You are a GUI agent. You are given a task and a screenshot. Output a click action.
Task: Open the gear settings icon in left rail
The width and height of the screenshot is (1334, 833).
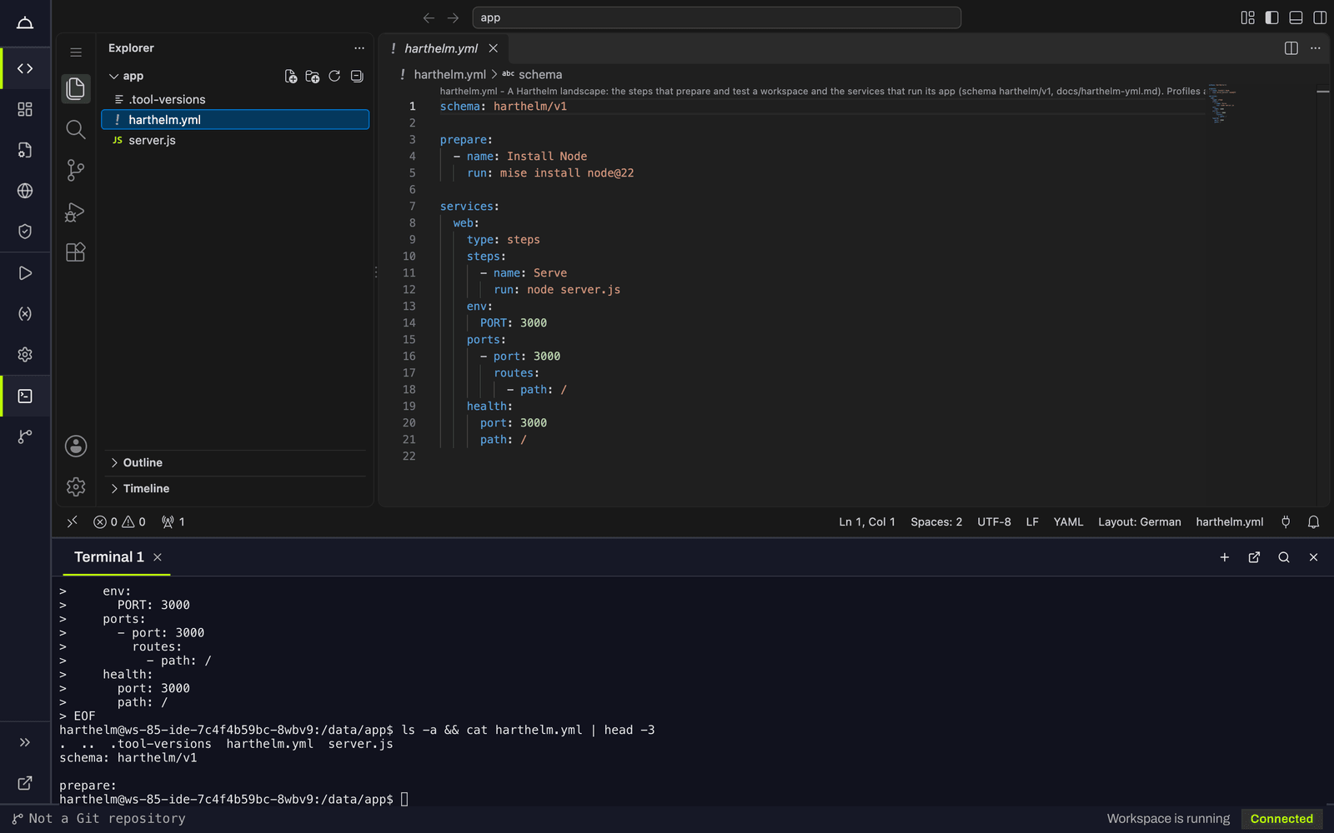pos(25,355)
